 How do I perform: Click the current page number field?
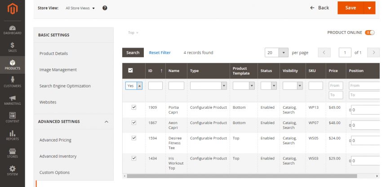[x=345, y=53]
